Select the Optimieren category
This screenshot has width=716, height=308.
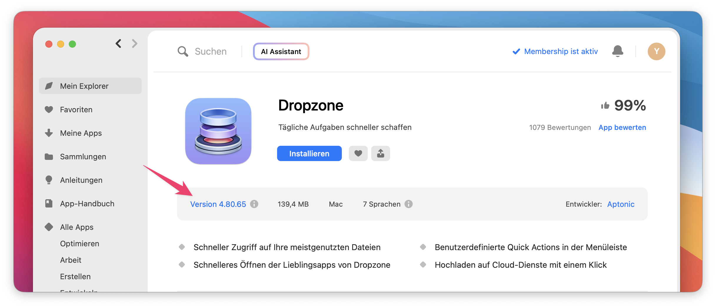79,244
